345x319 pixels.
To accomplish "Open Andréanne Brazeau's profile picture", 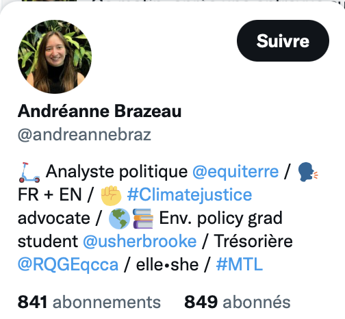I will [x=55, y=57].
